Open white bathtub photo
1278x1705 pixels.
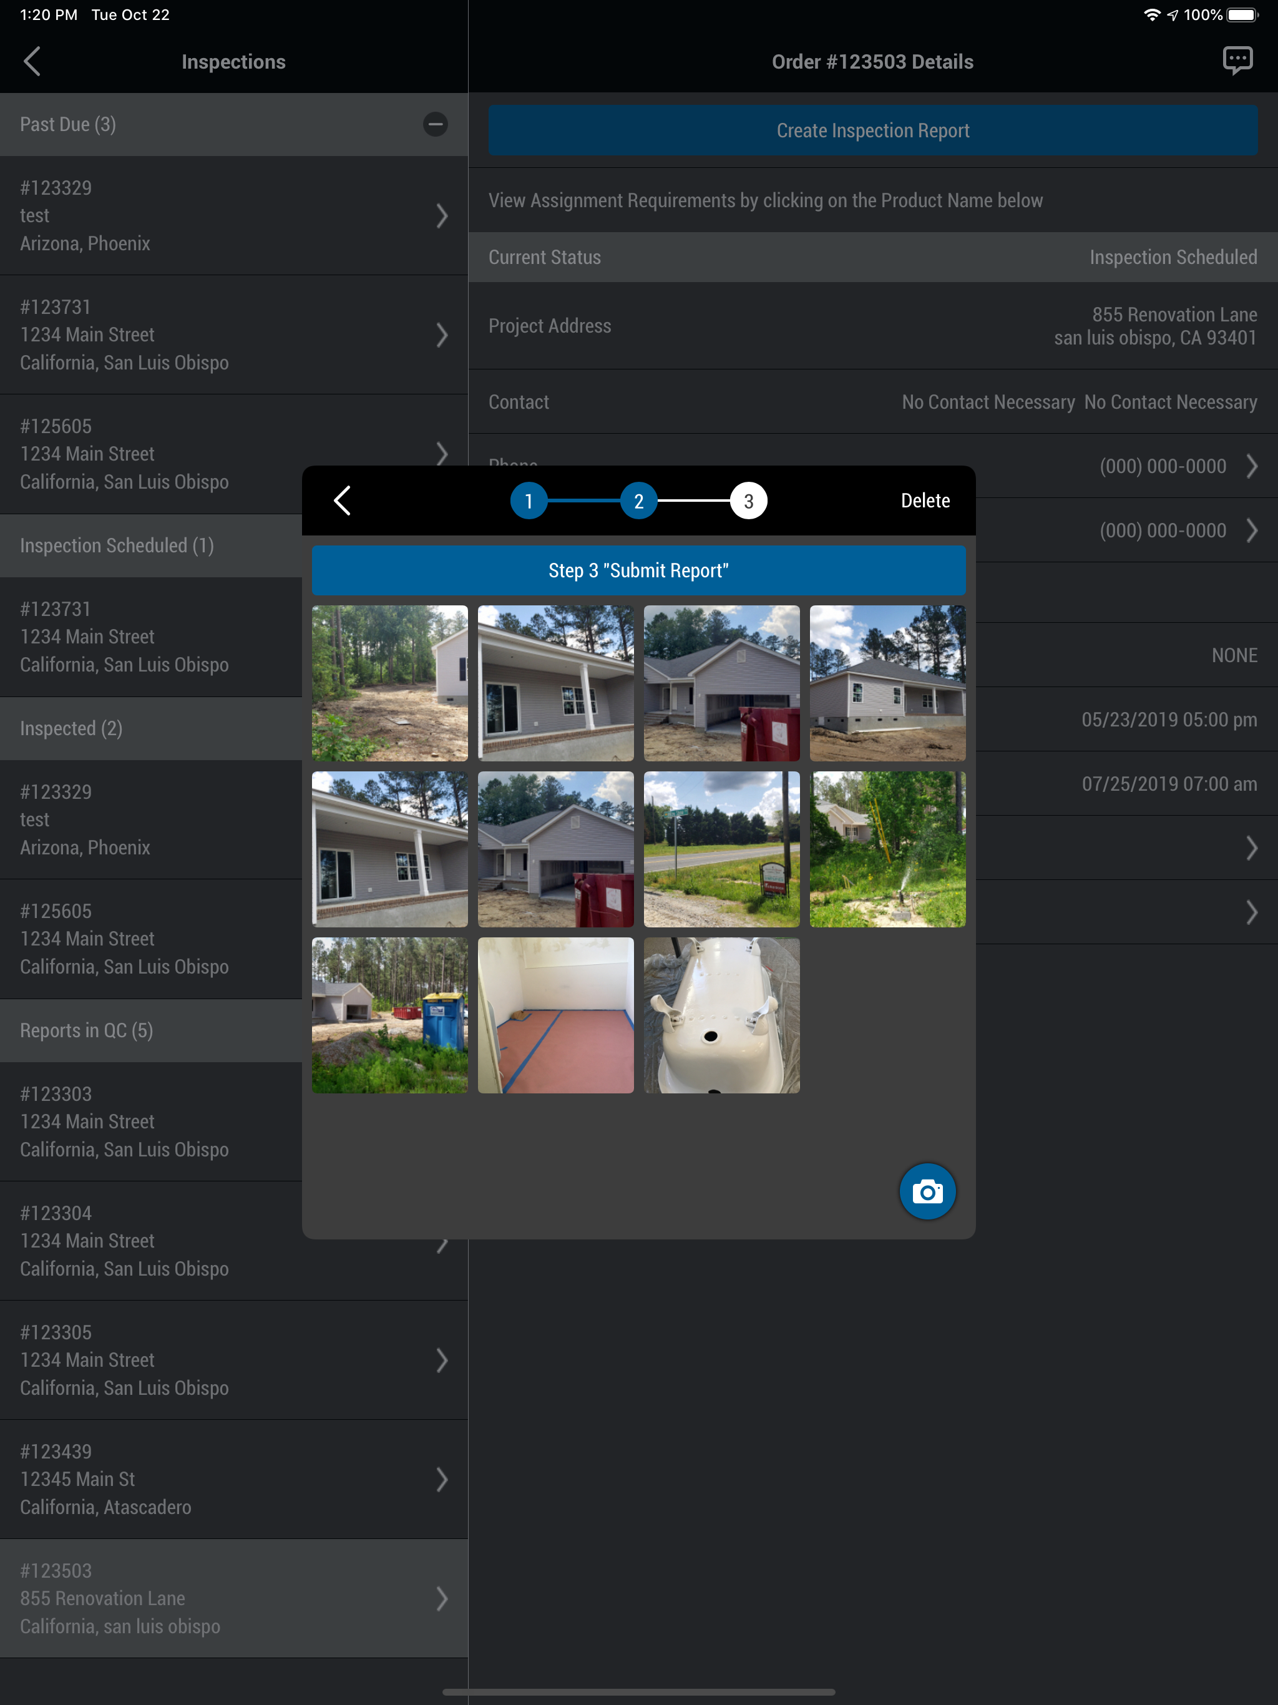coord(721,1015)
